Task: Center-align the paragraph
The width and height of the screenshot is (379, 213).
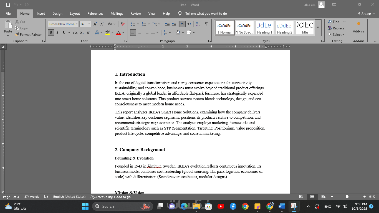Action: click(x=140, y=32)
